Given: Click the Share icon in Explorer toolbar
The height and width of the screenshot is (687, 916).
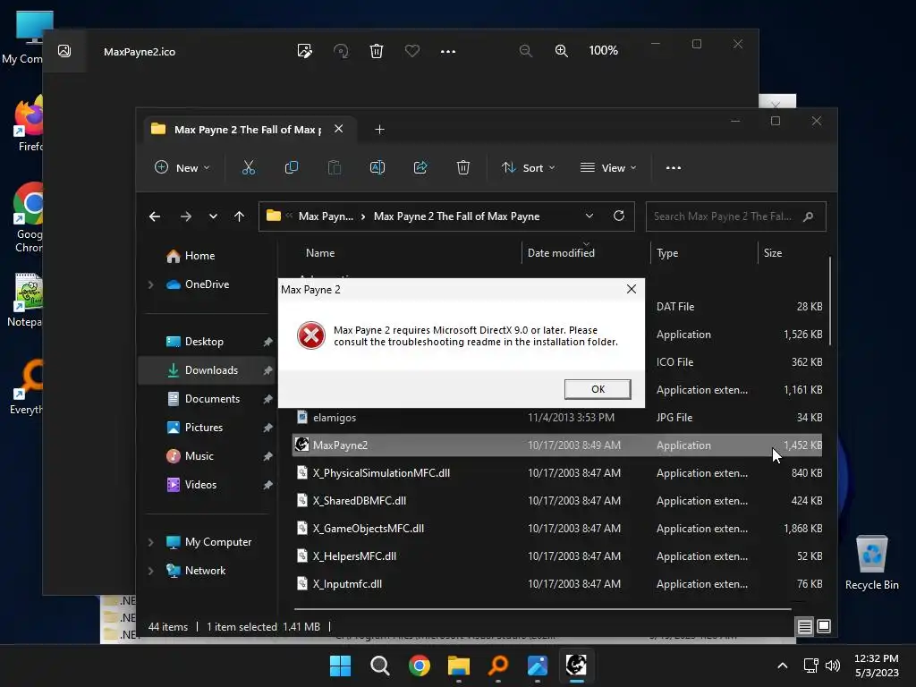Looking at the screenshot, I should (420, 167).
